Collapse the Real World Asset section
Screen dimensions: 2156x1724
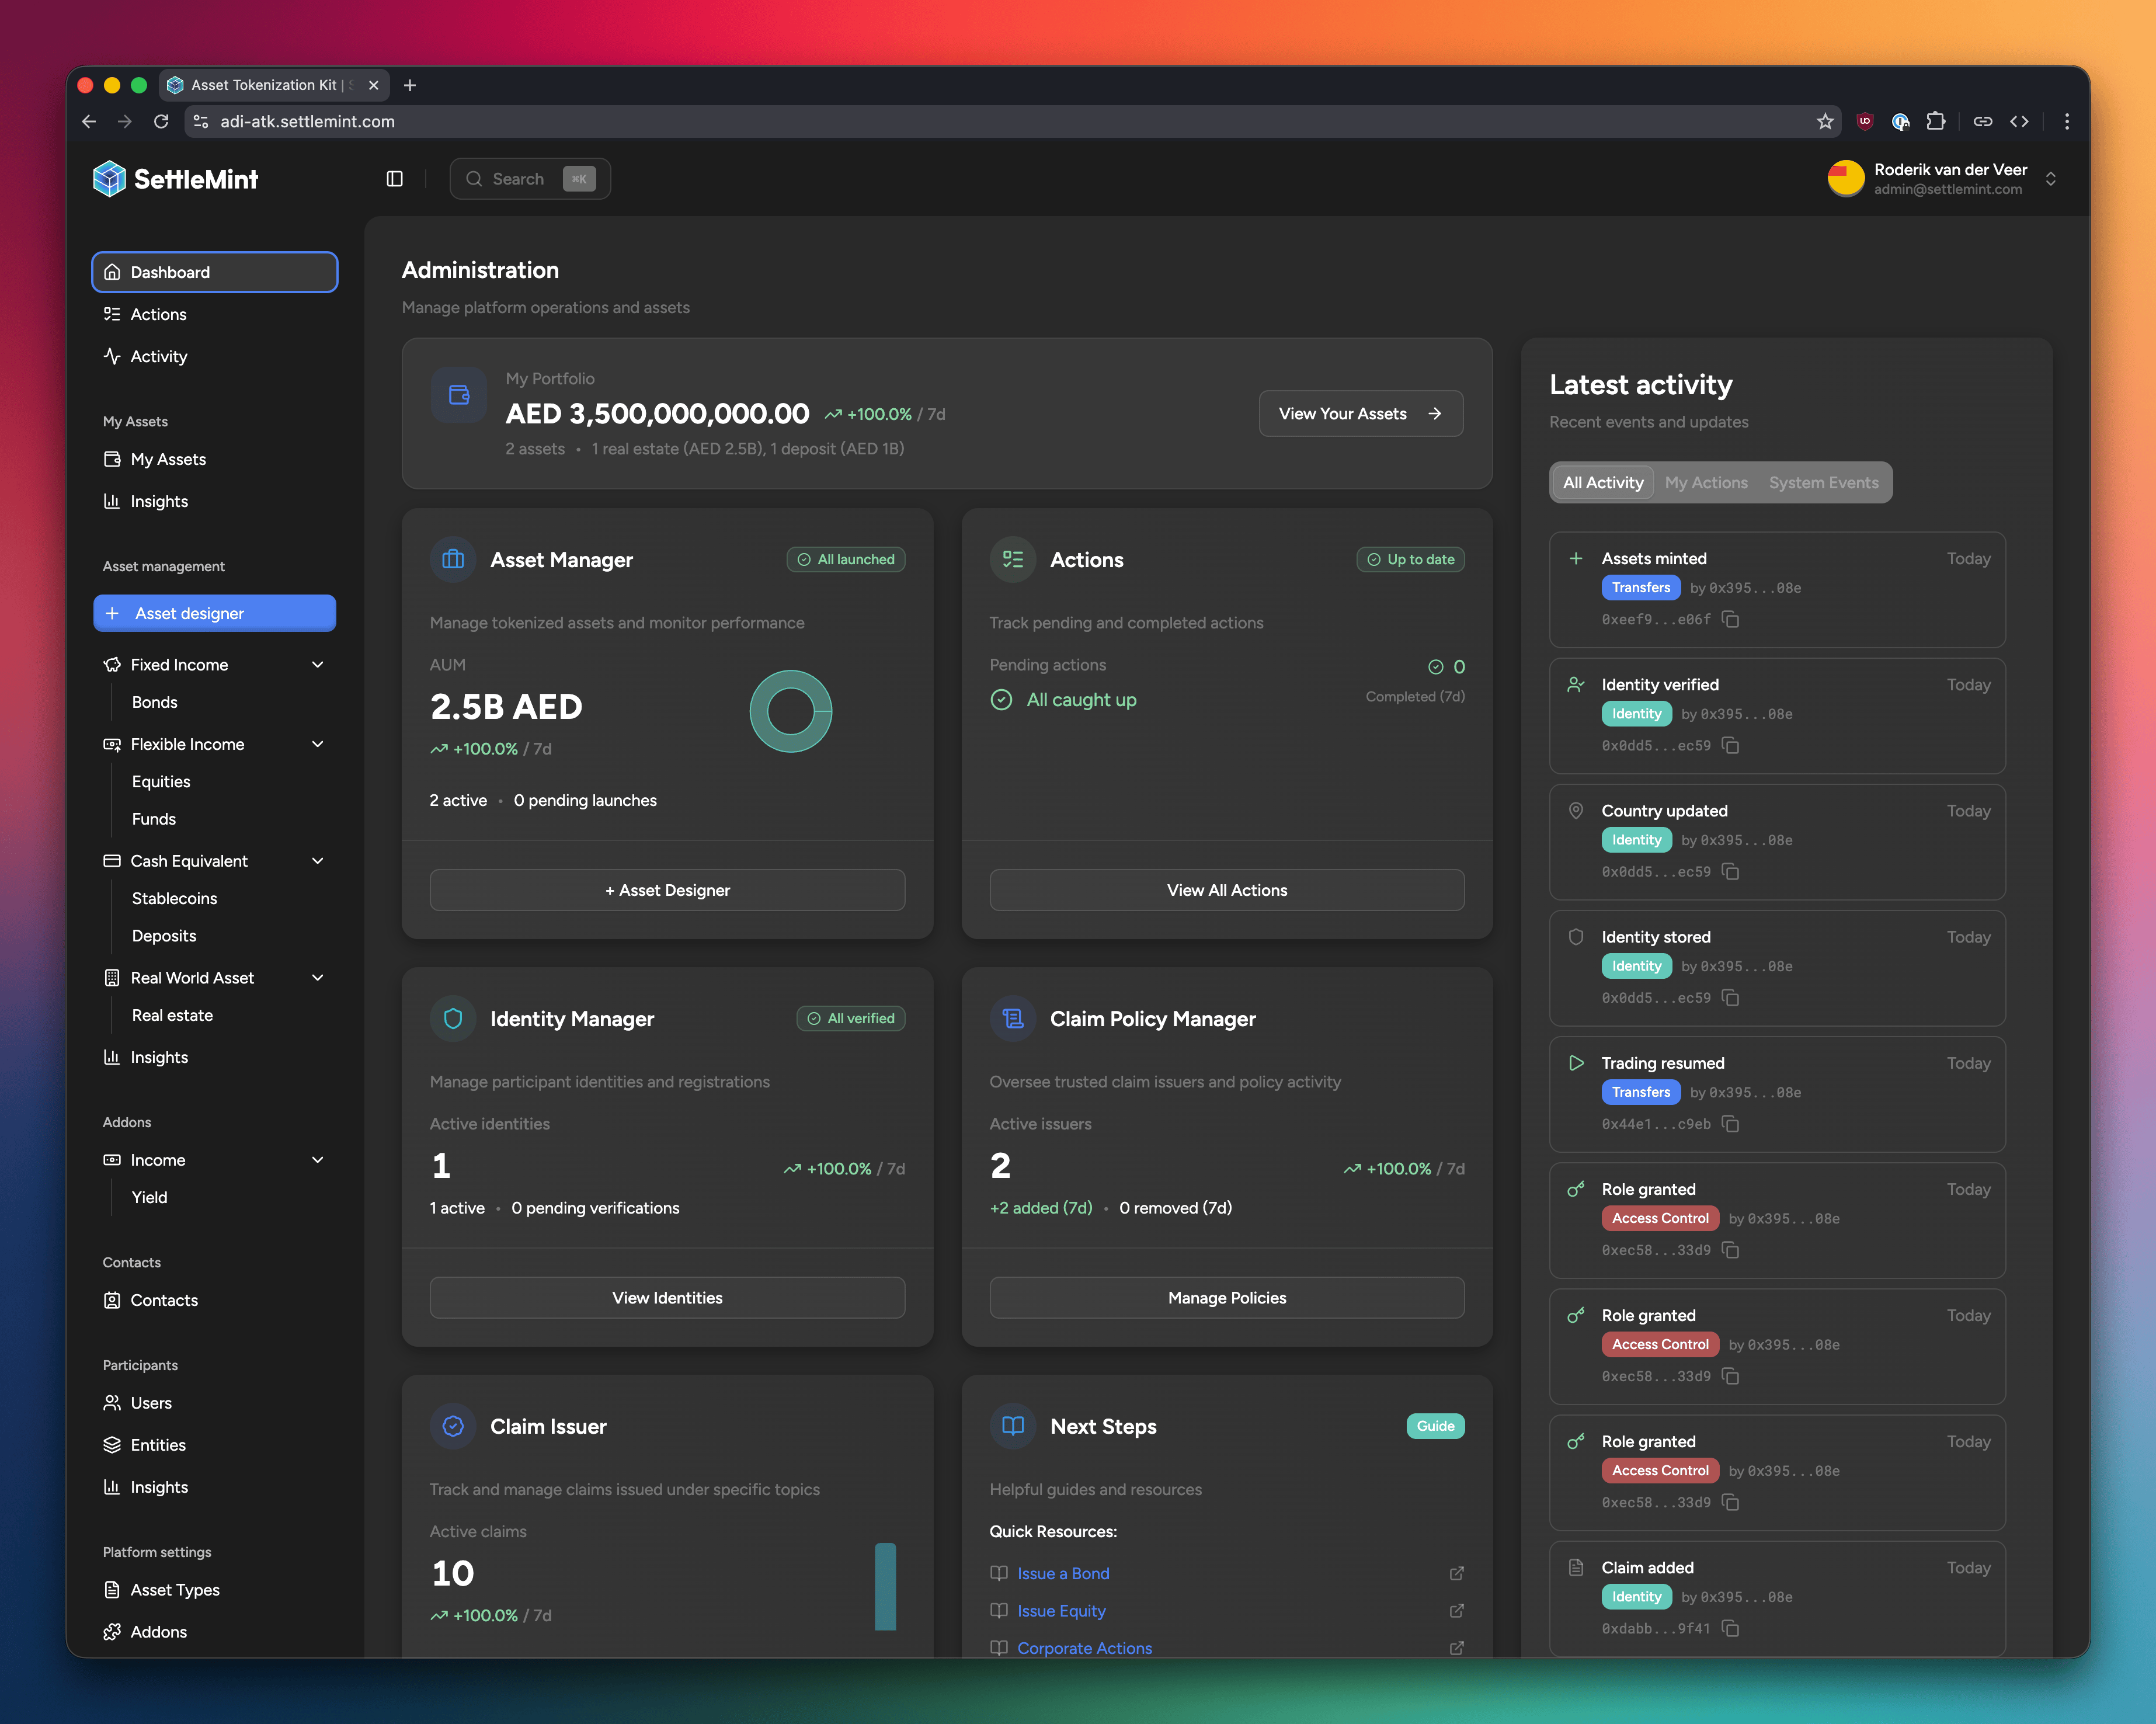318,977
